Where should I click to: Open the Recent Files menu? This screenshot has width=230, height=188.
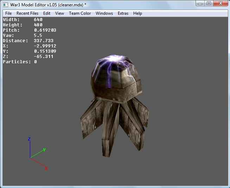click(x=27, y=13)
